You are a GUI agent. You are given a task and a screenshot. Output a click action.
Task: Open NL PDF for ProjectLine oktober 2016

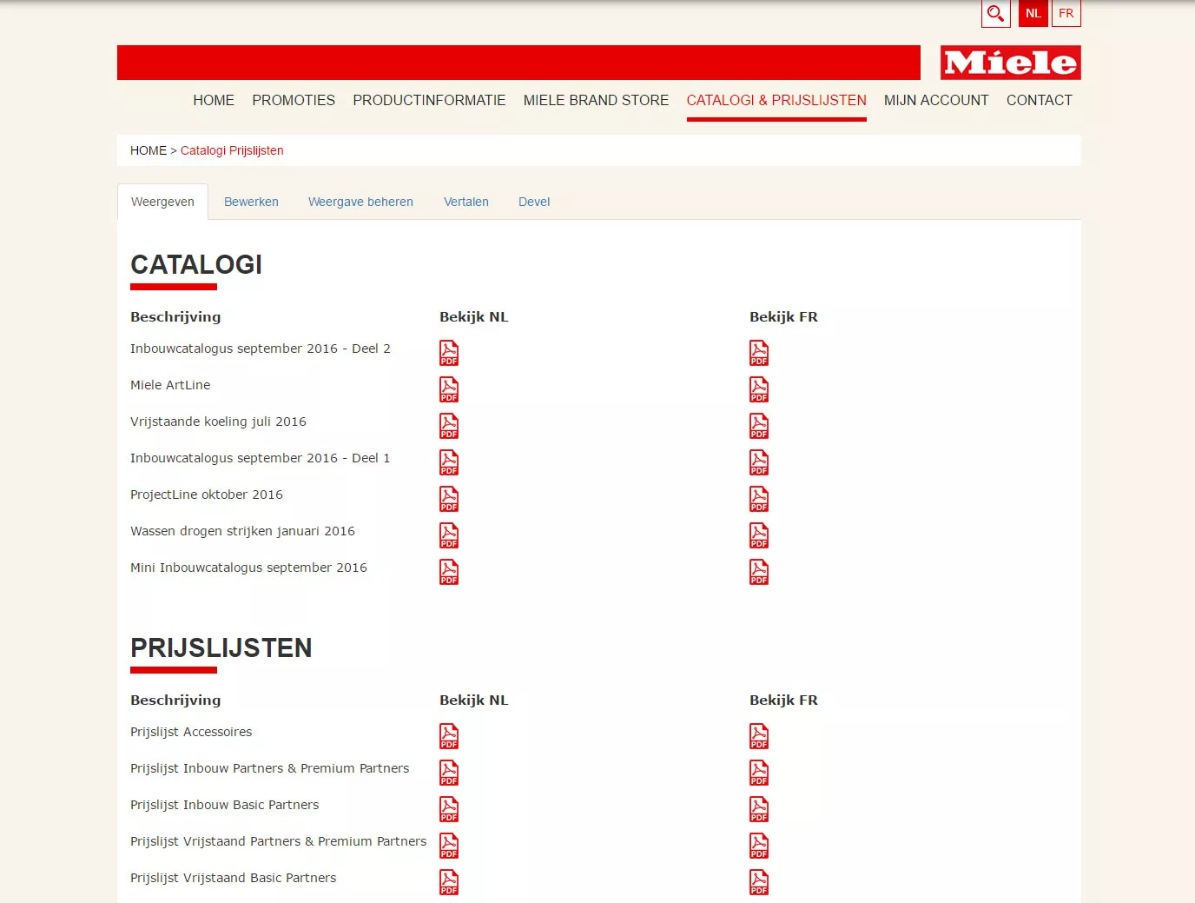449,499
